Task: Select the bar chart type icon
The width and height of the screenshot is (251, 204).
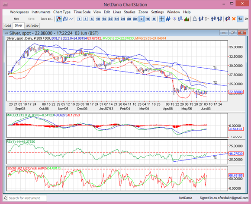Action: (65, 19)
